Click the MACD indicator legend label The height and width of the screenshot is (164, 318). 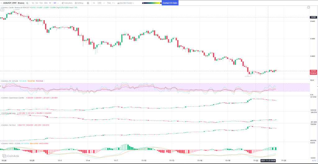pyautogui.click(x=10, y=143)
